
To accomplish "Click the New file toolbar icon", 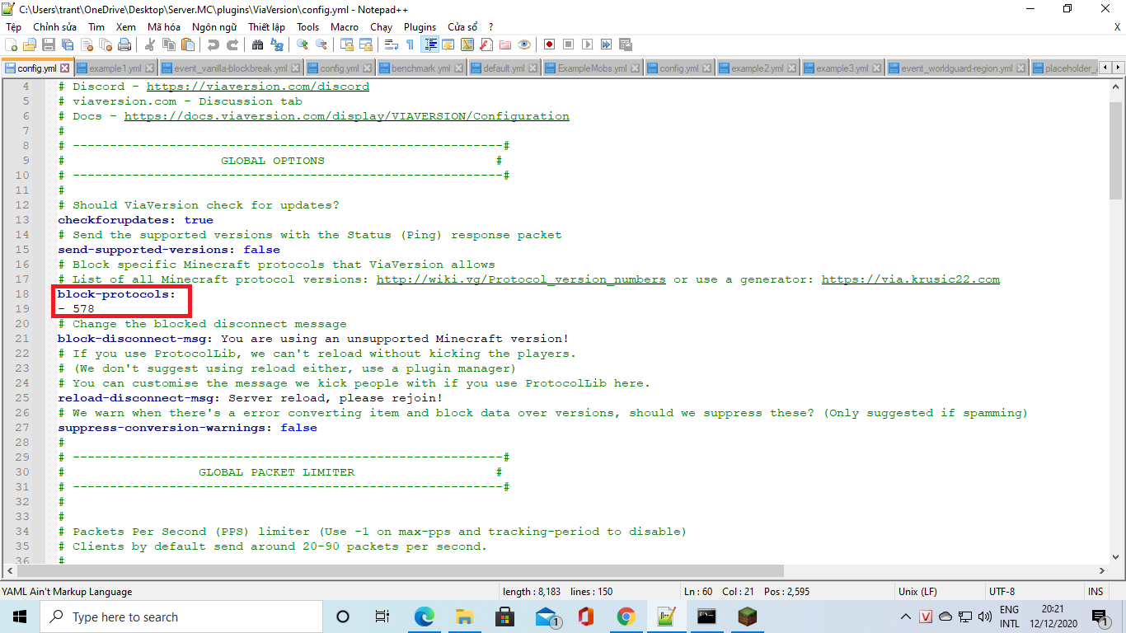I will point(11,45).
